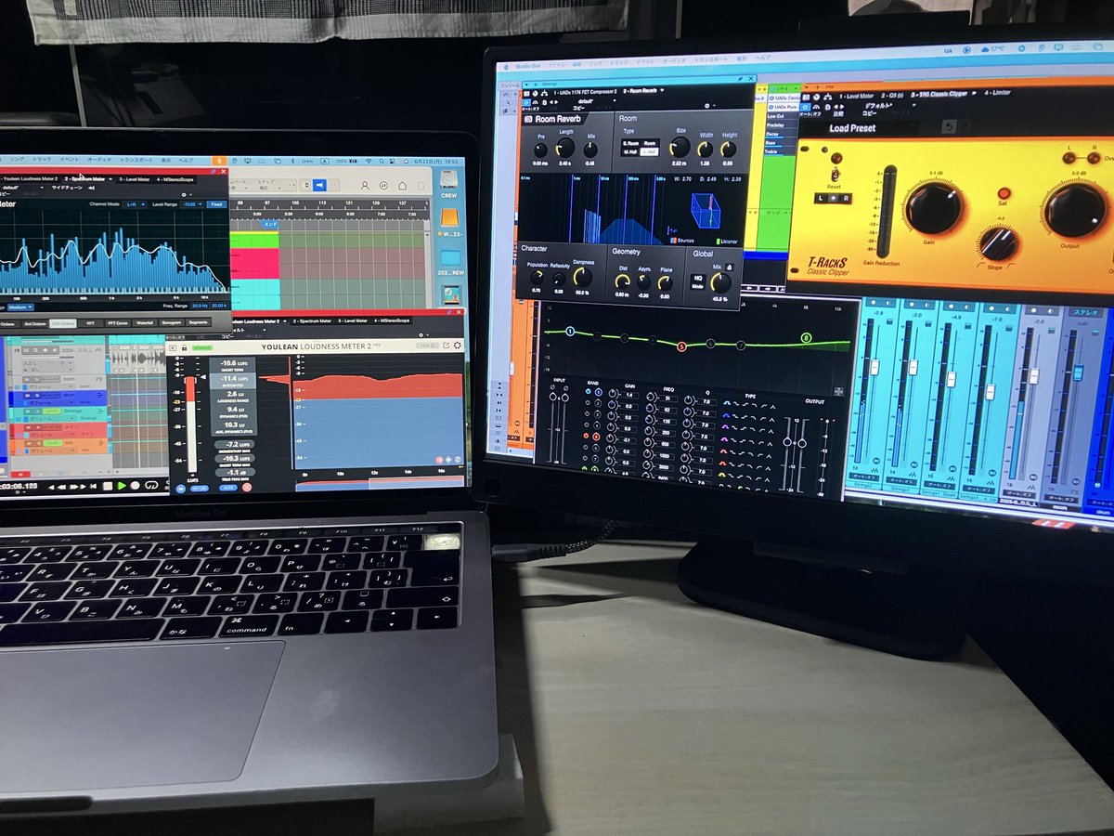
Task: Open the Level Range -72dB dropdown
Action: pyautogui.click(x=190, y=204)
